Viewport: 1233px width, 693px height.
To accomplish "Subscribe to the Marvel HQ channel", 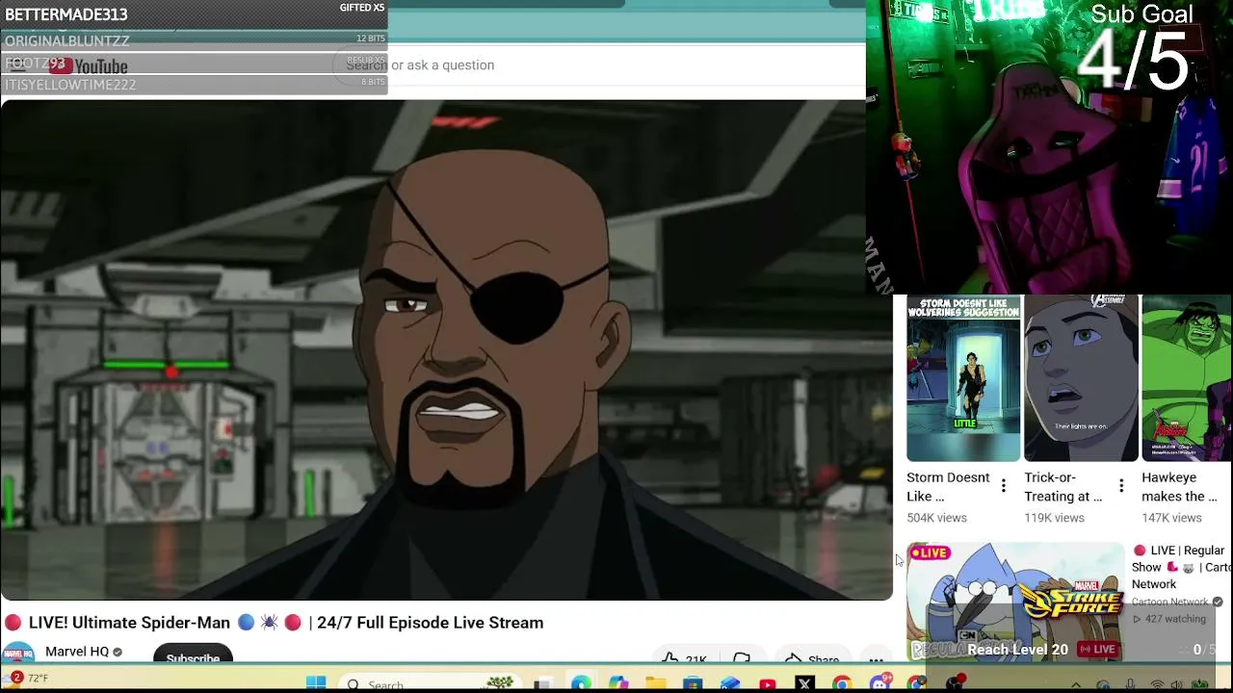I will 193,654.
